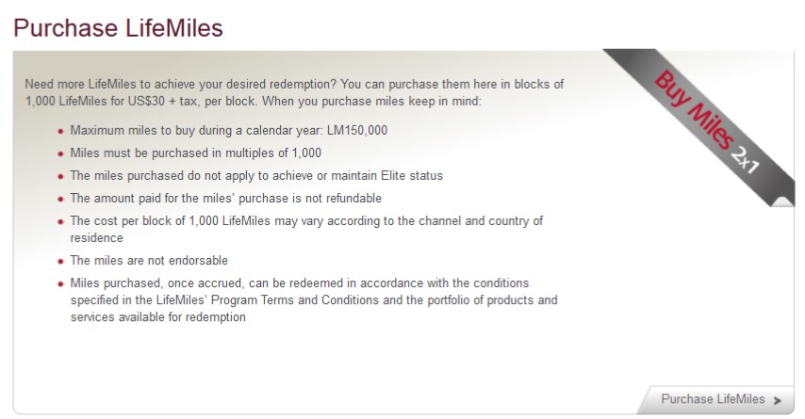Click the red bullet beside Maximum miles line
805x419 pixels.
[61, 132]
